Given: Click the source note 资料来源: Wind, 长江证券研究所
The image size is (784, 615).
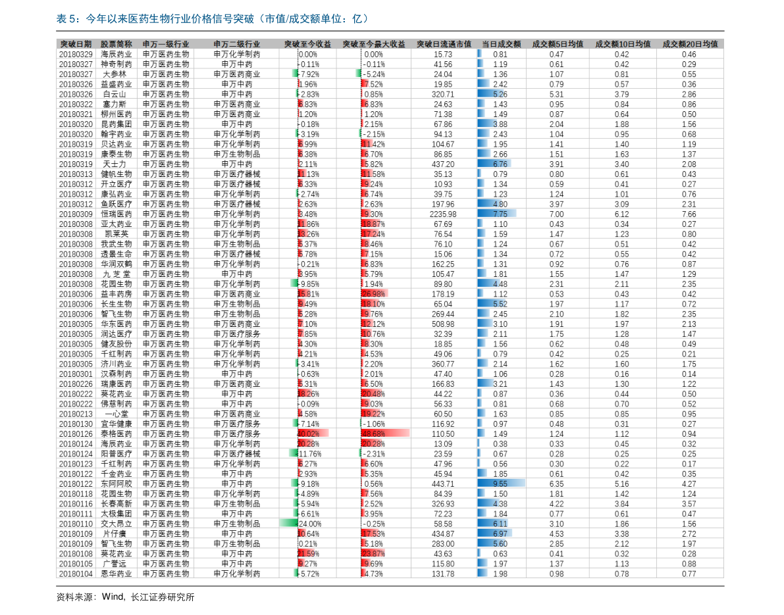Looking at the screenshot, I should click(x=126, y=597).
